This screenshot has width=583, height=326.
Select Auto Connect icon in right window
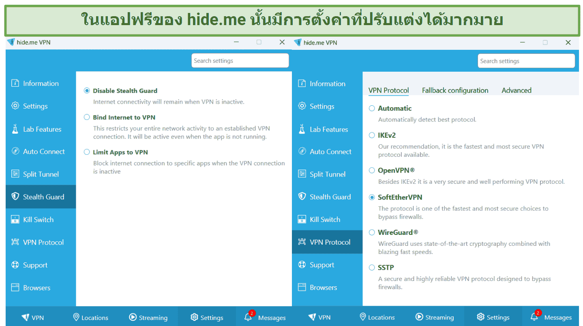pyautogui.click(x=302, y=151)
